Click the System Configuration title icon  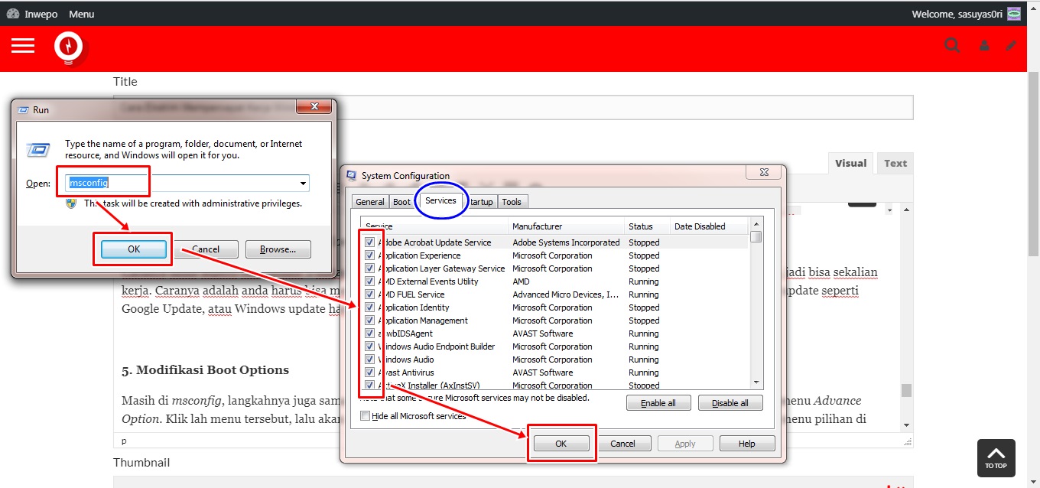point(351,175)
